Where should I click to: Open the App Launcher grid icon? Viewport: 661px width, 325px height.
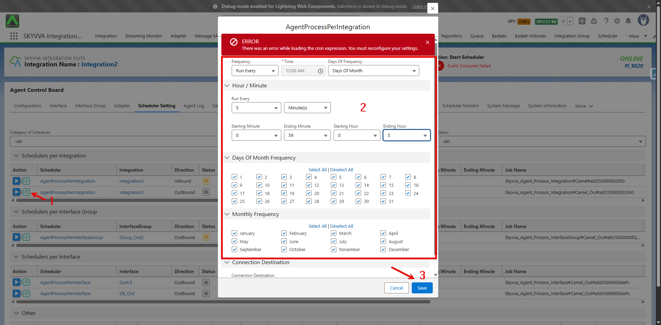pyautogui.click(x=14, y=36)
